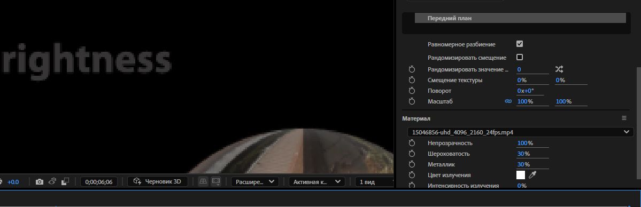This screenshot has height=207, width=641.
Task: Open extended viewer options icon
Action: pos(217,182)
